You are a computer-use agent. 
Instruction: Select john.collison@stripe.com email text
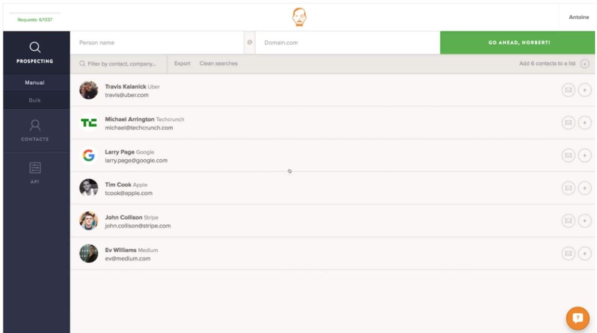[138, 226]
